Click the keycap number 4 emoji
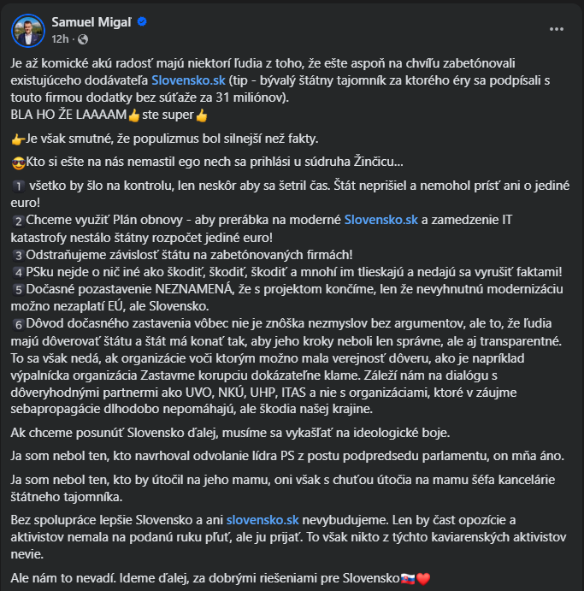Screen dimensions: 584x591 [18, 272]
